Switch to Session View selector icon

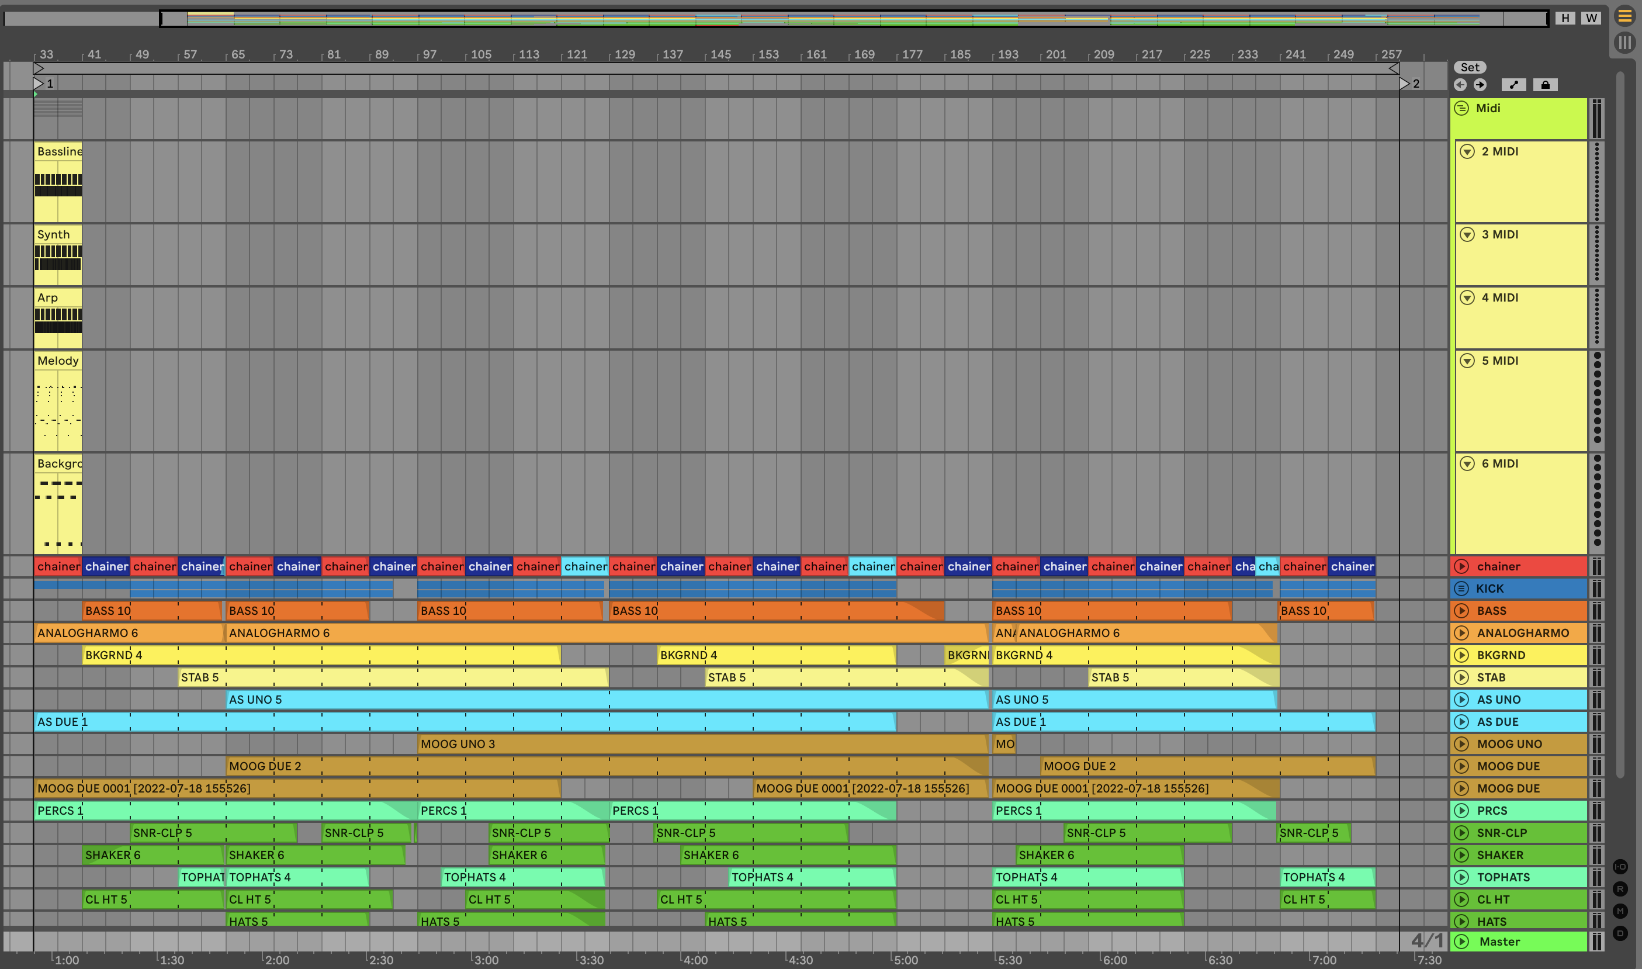point(1624,43)
